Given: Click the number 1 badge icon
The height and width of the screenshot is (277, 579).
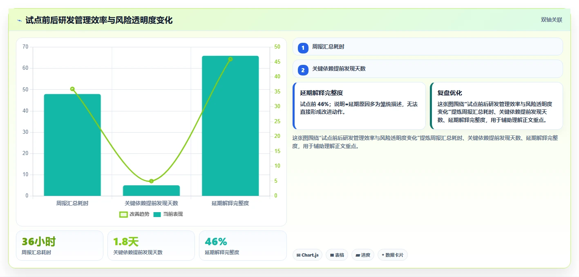Looking at the screenshot, I should 303,48.
